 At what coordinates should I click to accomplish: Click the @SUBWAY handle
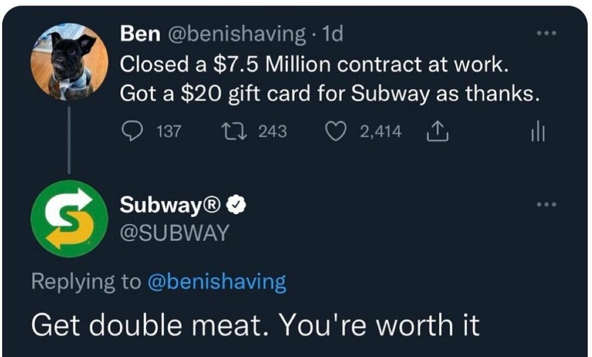click(x=174, y=233)
